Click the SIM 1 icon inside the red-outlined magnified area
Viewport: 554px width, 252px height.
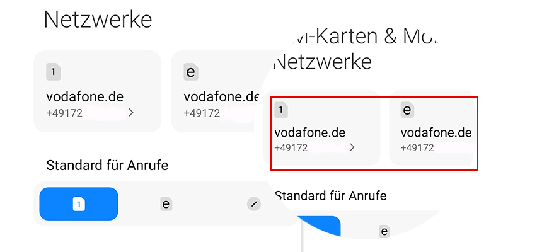coord(282,110)
